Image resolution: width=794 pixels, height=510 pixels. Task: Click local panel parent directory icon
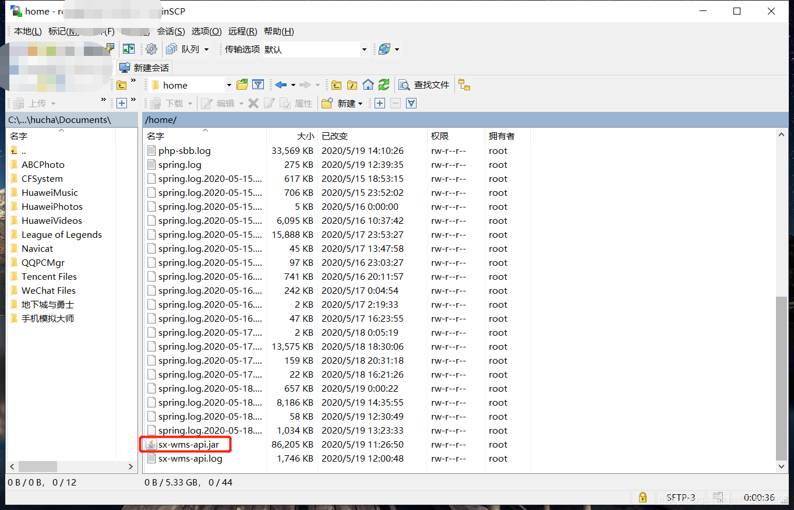tap(121, 85)
